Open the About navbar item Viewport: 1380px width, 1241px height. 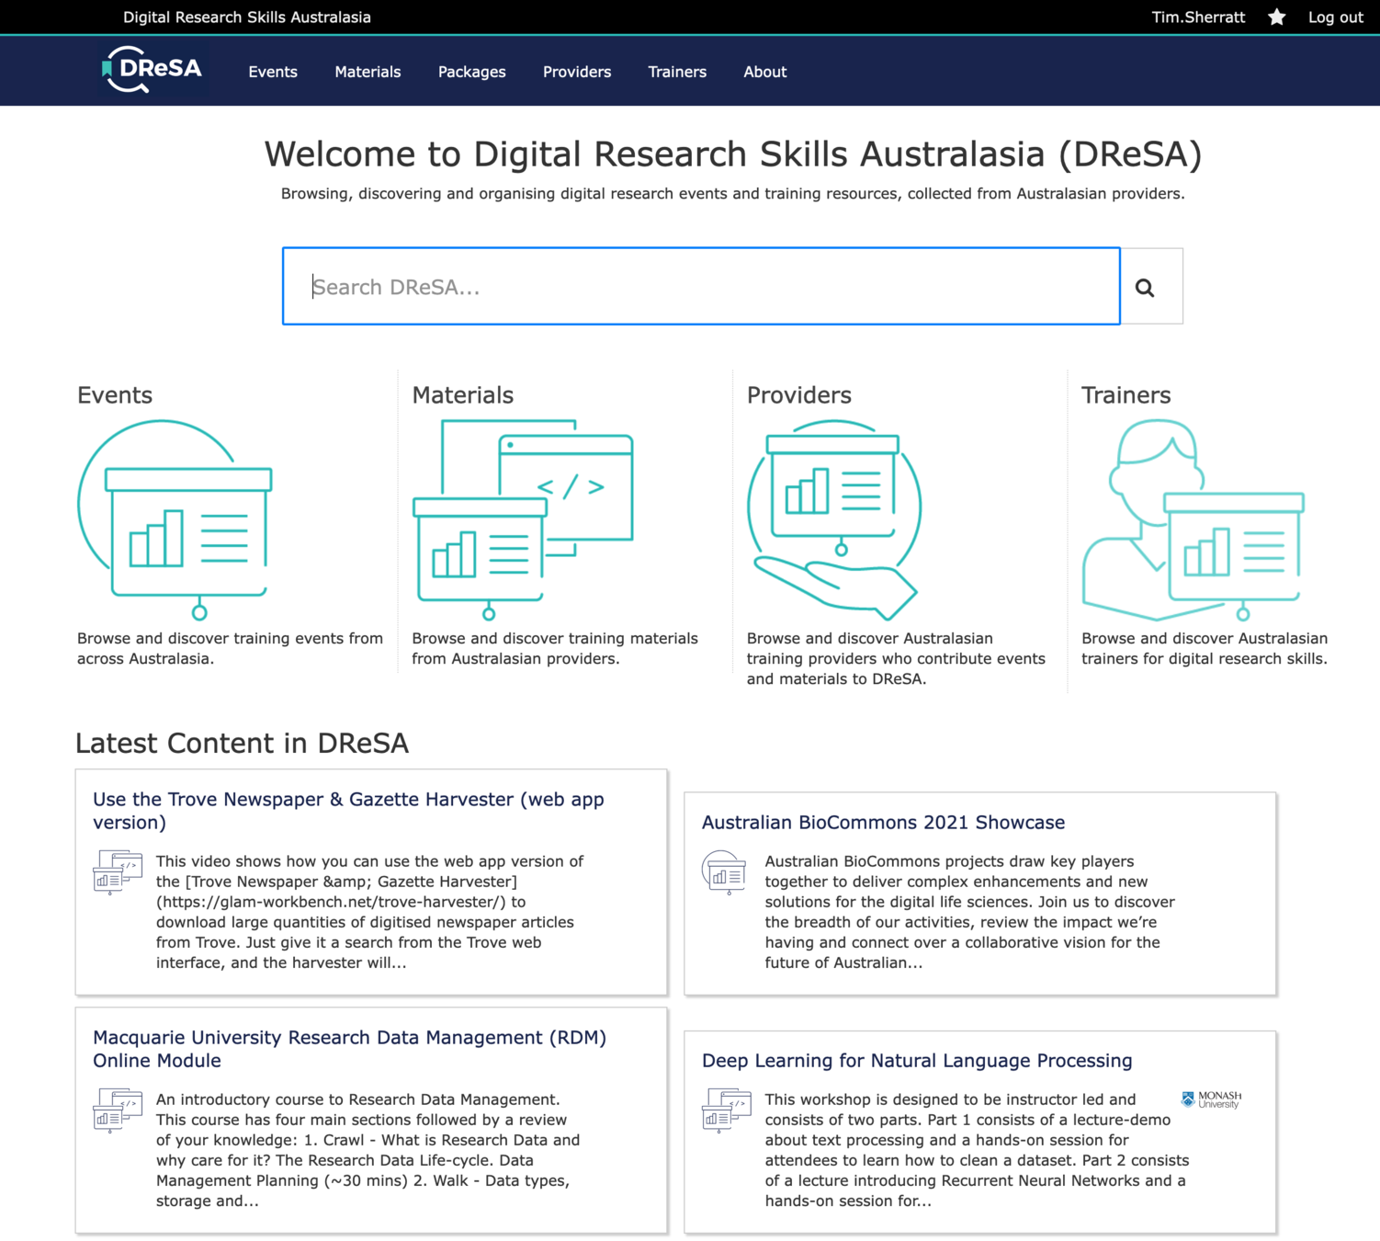point(765,72)
